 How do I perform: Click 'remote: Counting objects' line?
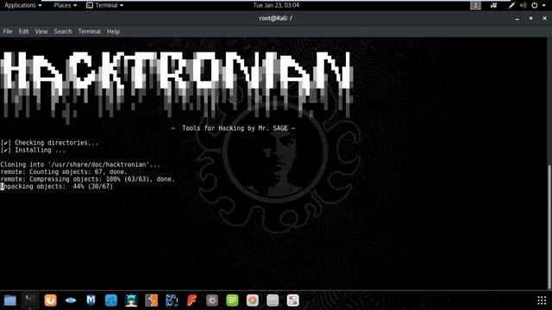click(x=64, y=172)
